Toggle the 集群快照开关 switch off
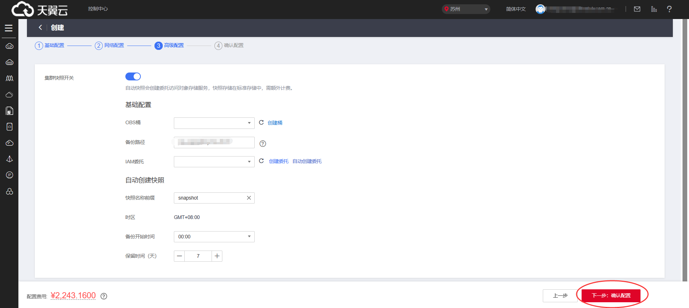Screen dimensions: 689x308 click(133, 76)
